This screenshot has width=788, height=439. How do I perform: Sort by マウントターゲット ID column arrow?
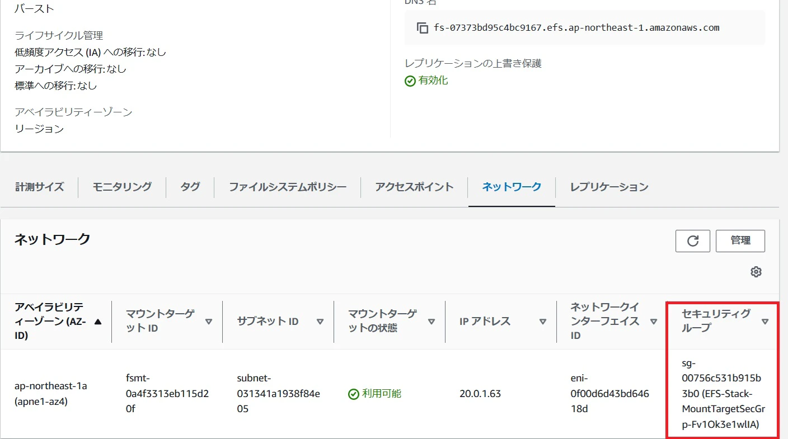click(x=209, y=322)
